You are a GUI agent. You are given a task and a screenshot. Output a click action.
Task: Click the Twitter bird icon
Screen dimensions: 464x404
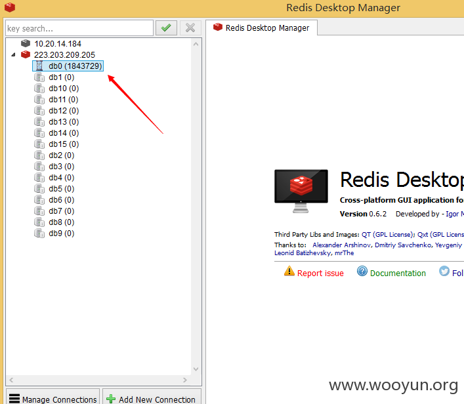(444, 271)
